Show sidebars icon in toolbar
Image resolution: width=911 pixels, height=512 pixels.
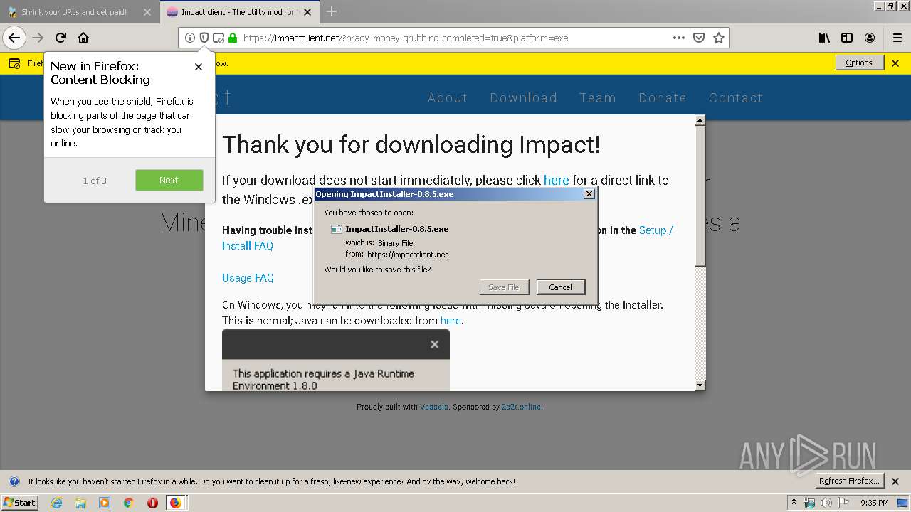tap(847, 38)
